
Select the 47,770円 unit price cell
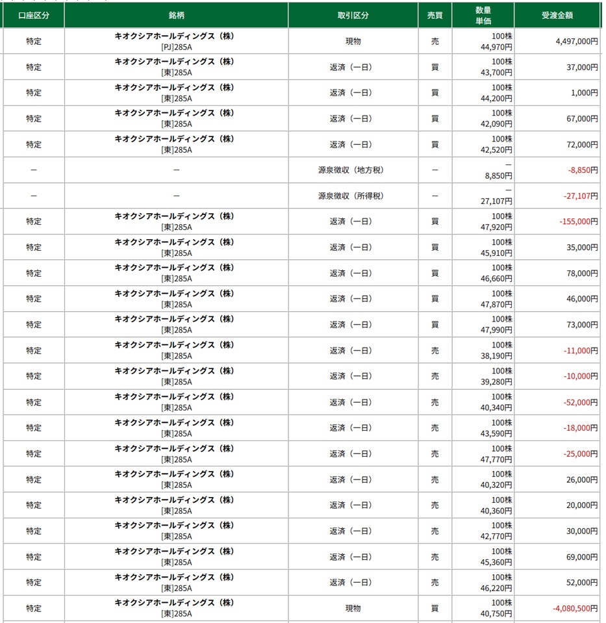pyautogui.click(x=496, y=460)
